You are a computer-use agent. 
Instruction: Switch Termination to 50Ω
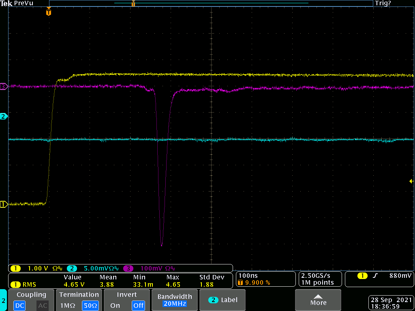[x=90, y=305]
